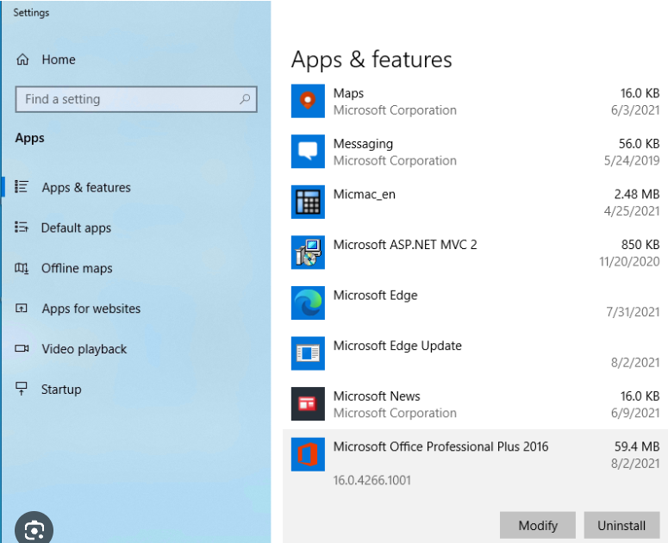Click the Default apps sidebar icon
The image size is (668, 543).
(22, 228)
